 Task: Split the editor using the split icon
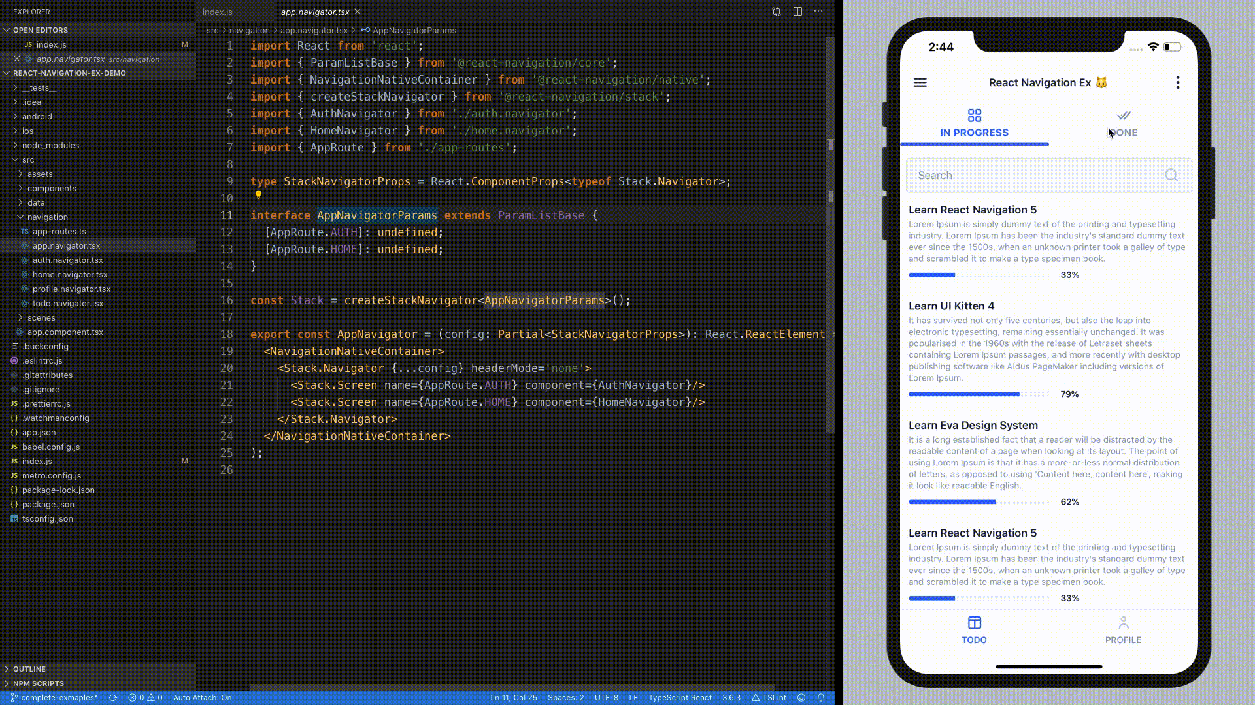pos(797,12)
